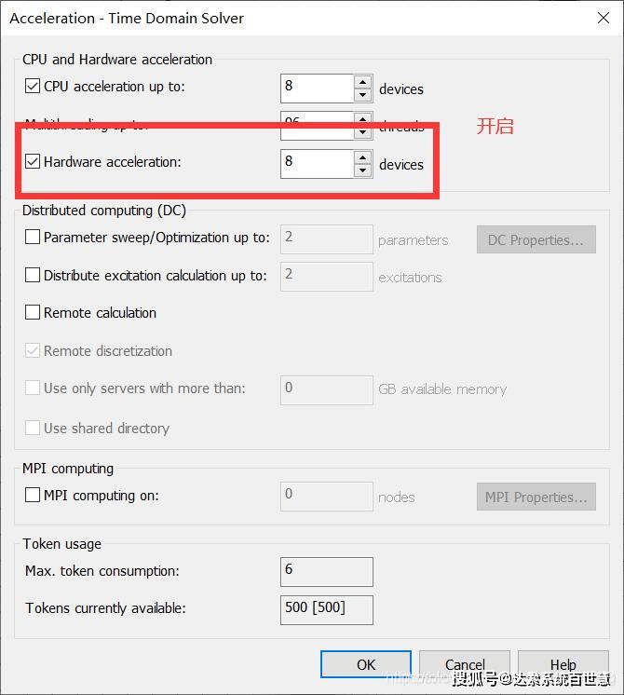Enable the MPI computing on checkbox

pyautogui.click(x=33, y=496)
